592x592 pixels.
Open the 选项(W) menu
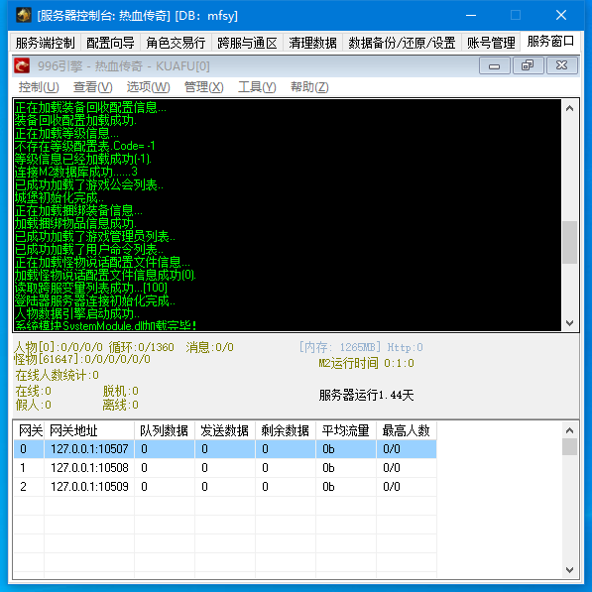[148, 87]
